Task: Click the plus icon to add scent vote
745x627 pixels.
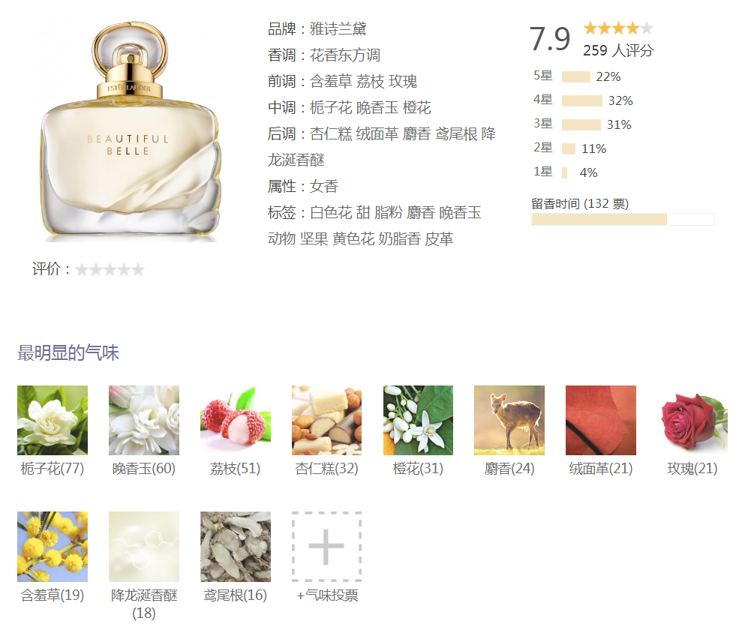Action: (x=327, y=546)
